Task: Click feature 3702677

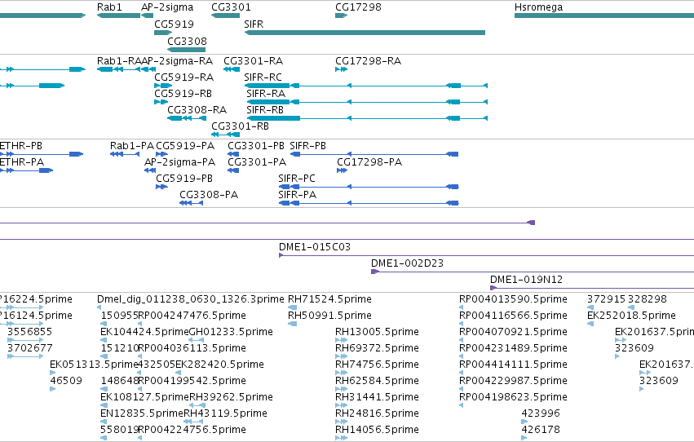Action: click(x=29, y=348)
